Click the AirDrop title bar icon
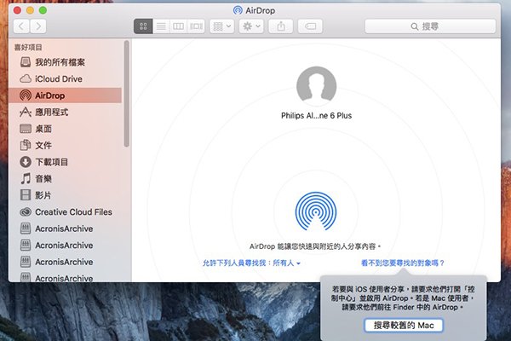Screen dimensions: 511x341 coord(238,10)
